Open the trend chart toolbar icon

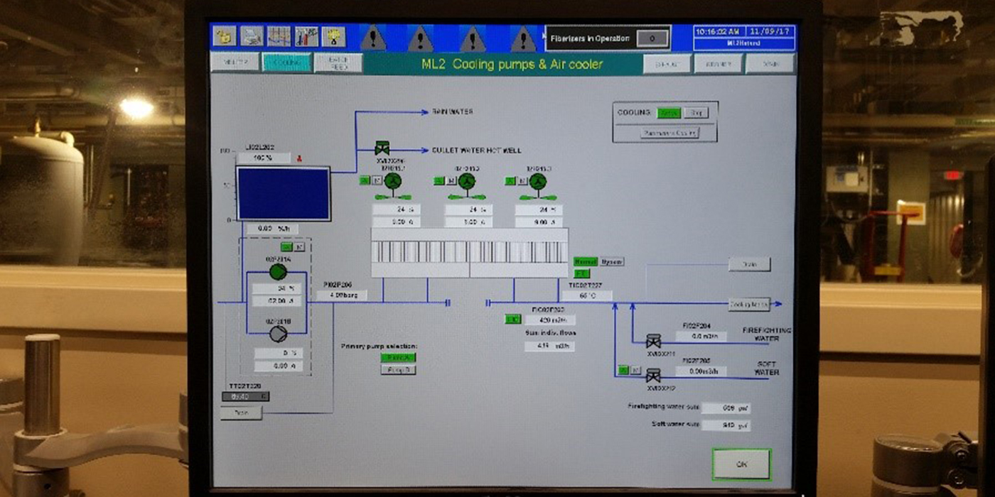[x=279, y=36]
